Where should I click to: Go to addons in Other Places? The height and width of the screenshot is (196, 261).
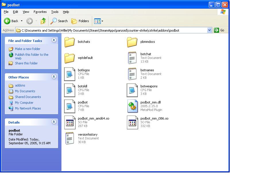point(20,85)
